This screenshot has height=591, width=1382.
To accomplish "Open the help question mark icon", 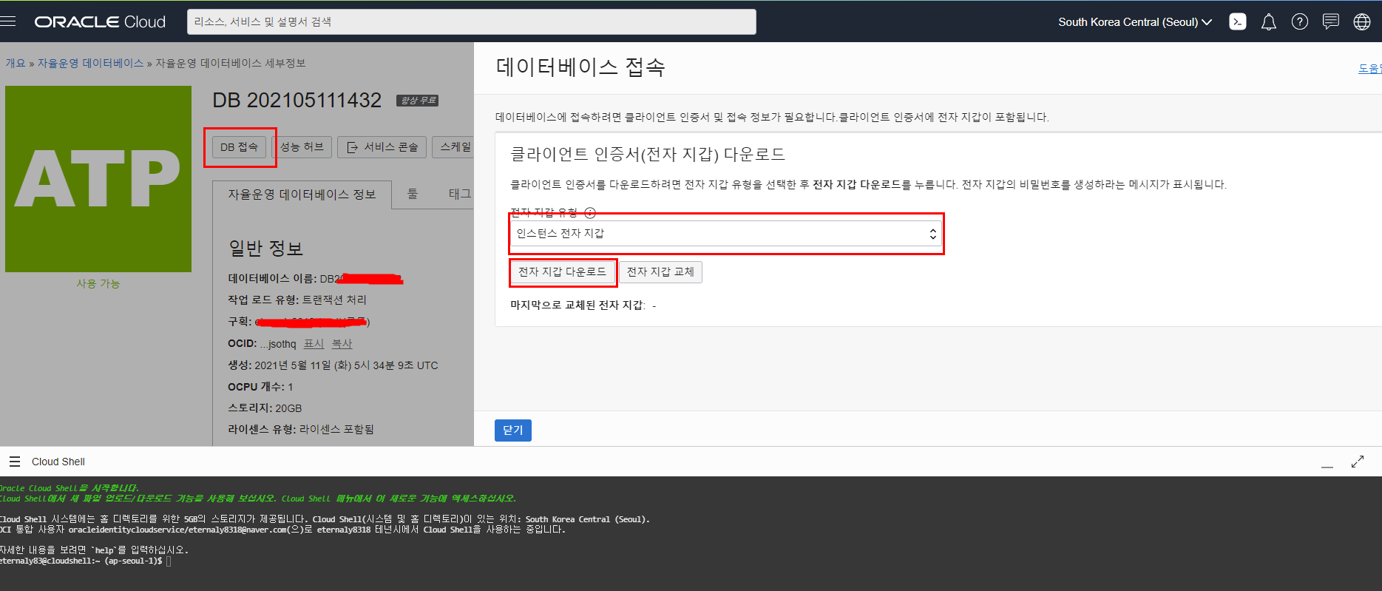I will [1300, 22].
